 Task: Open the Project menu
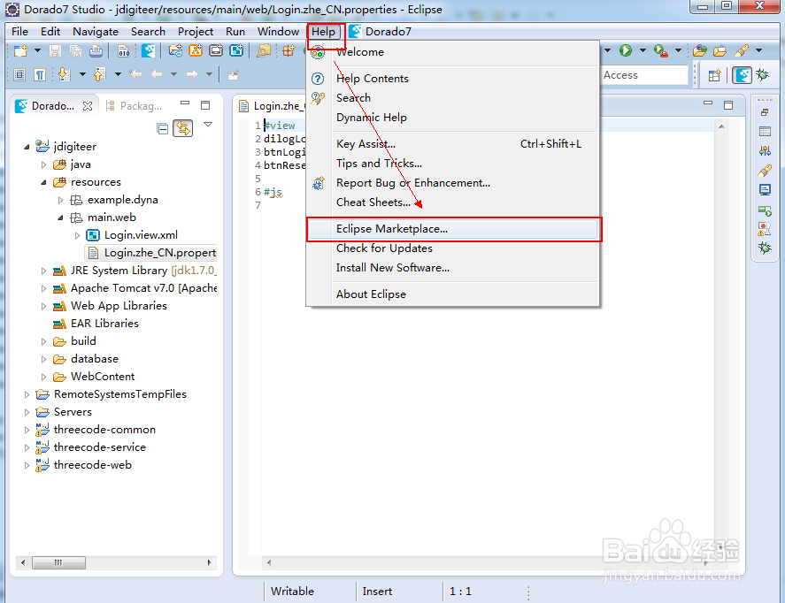coord(196,32)
